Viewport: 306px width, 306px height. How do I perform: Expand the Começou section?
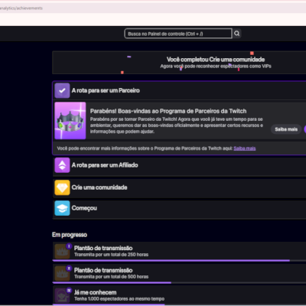[180, 209]
